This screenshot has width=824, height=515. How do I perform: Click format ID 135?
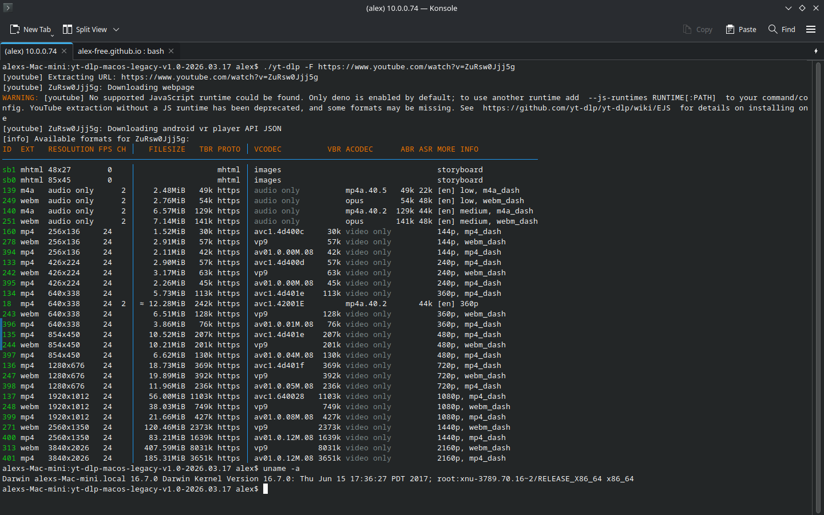[9, 335]
